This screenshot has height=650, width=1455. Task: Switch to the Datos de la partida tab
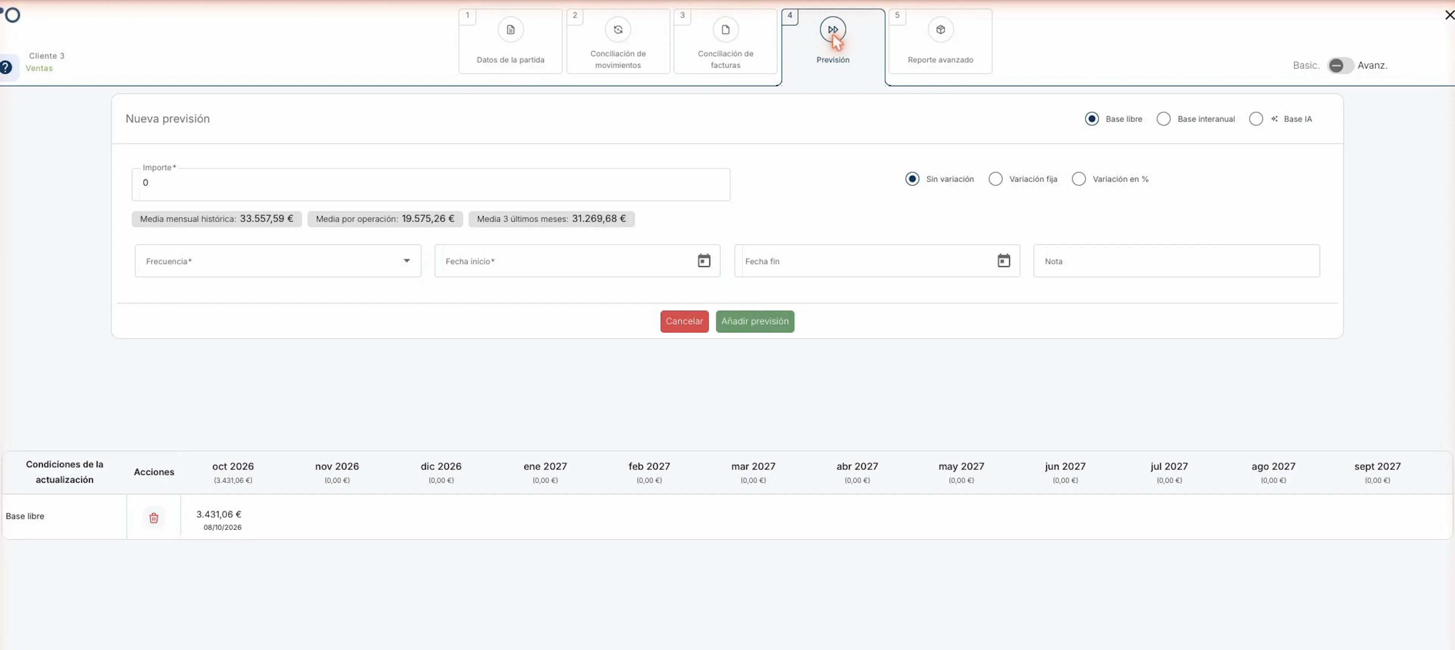click(x=510, y=41)
